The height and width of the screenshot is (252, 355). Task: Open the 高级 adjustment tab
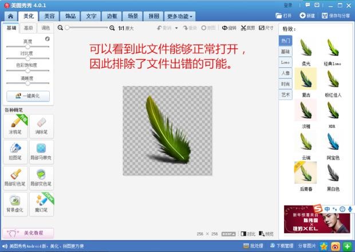28,28
